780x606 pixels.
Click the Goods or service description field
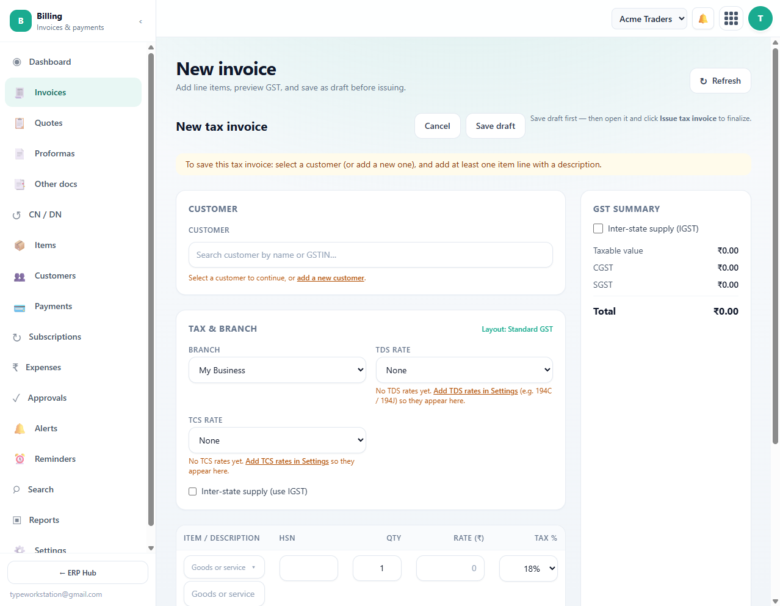coord(224,594)
